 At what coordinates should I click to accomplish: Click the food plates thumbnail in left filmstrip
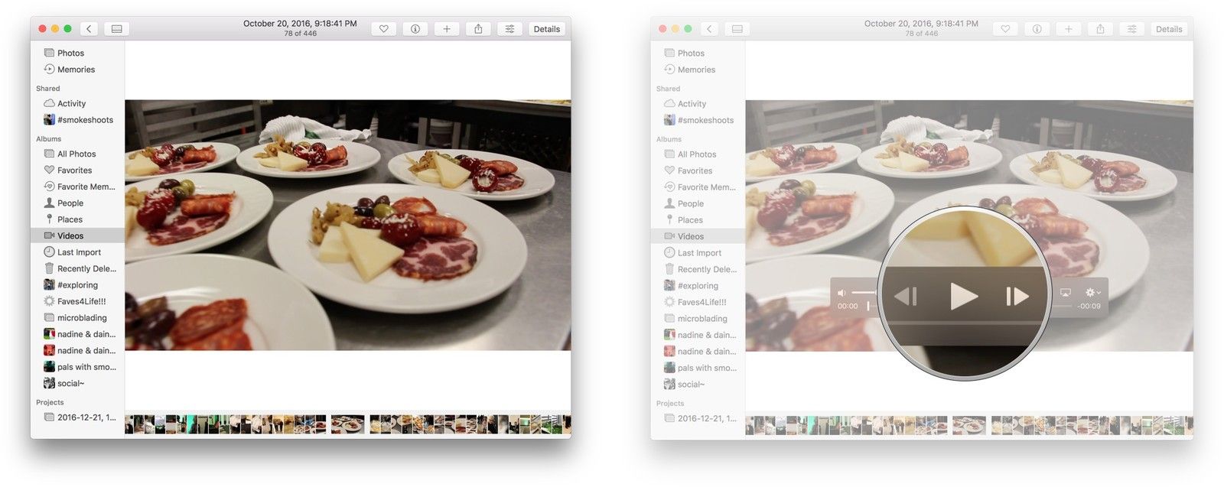pyautogui.click(x=347, y=424)
